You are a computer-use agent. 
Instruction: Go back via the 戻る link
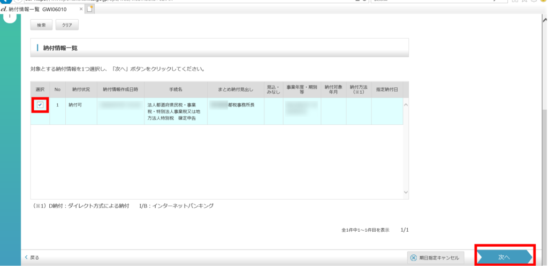32,257
